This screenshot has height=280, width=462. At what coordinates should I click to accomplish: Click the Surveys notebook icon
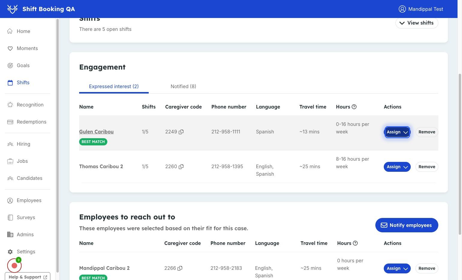(10, 217)
